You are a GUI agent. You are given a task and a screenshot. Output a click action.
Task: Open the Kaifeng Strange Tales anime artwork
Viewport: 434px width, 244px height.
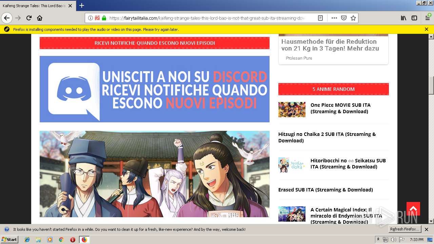(x=155, y=174)
